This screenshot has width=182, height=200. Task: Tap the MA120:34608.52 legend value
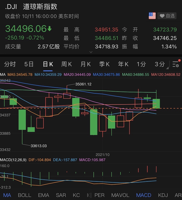pyautogui.click(x=166, y=75)
